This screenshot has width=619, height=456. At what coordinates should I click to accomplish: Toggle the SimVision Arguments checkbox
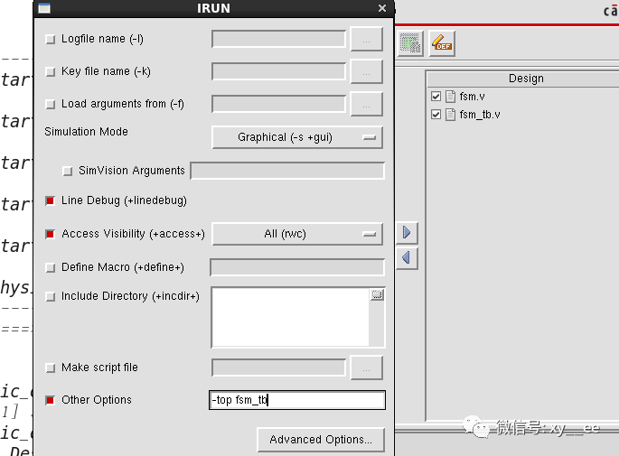[x=68, y=171]
